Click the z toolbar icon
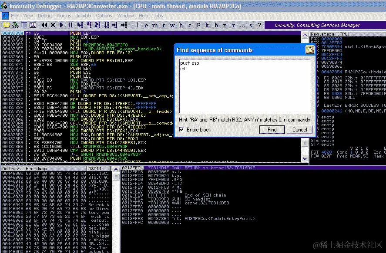 pyautogui.click(x=225, y=25)
